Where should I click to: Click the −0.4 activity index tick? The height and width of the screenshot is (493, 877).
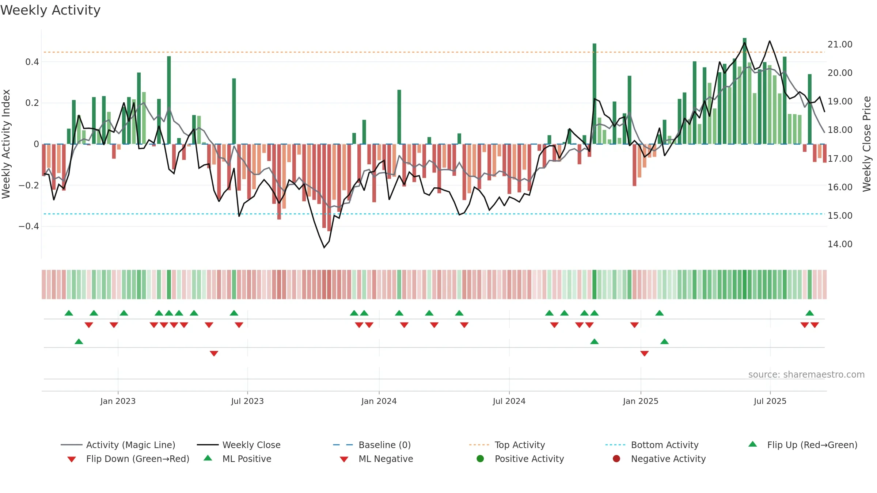(x=29, y=226)
